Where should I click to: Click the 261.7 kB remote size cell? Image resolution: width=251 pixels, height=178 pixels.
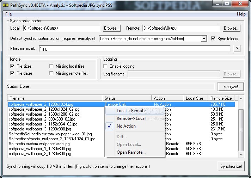click(218, 129)
